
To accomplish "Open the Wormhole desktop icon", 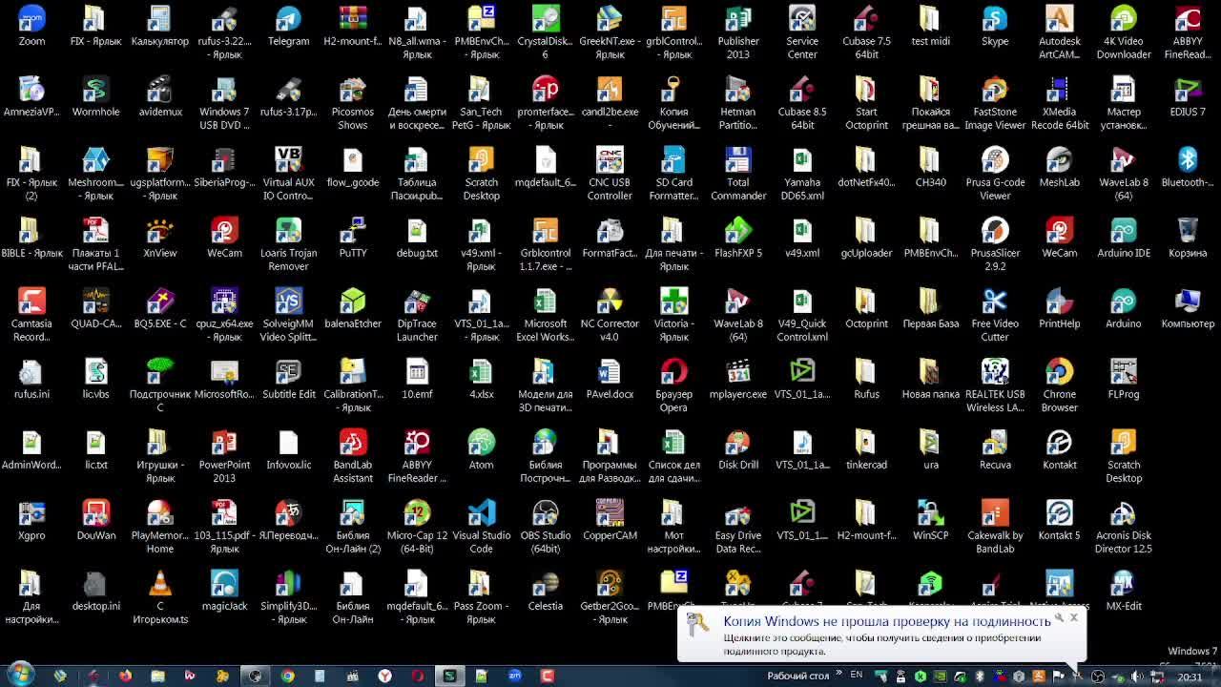I will [x=95, y=96].
